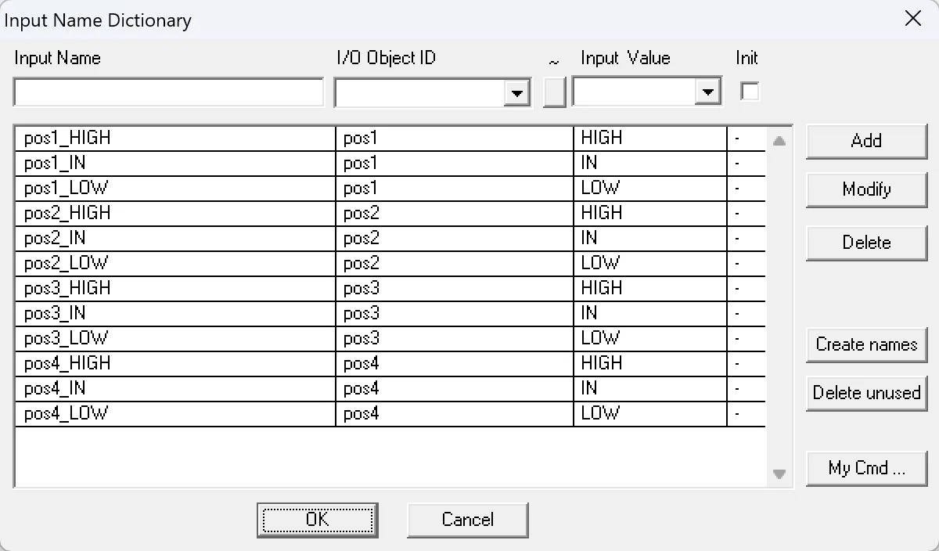Click the Modify button
Viewport: 939px width, 551px height.
(866, 189)
